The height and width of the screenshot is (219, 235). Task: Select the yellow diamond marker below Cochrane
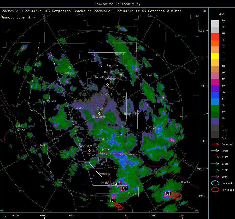(x=89, y=150)
